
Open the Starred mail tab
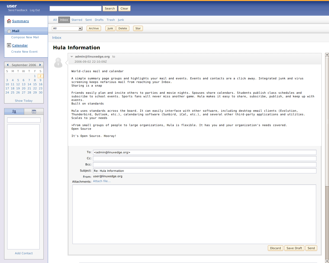pyautogui.click(x=77, y=20)
